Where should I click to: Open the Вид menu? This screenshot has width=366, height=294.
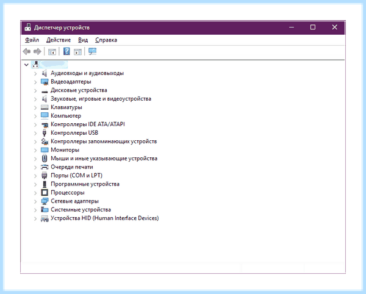[83, 40]
